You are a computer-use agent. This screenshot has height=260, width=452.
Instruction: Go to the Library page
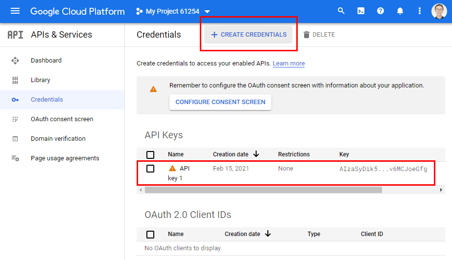(40, 80)
